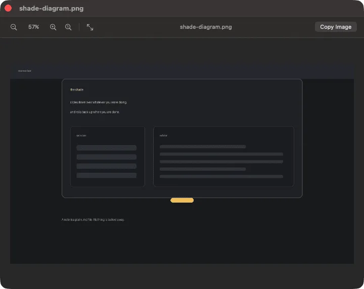This screenshot has width=364, height=289.
Task: Click the zoom in magnifier icon
Action: pos(53,27)
